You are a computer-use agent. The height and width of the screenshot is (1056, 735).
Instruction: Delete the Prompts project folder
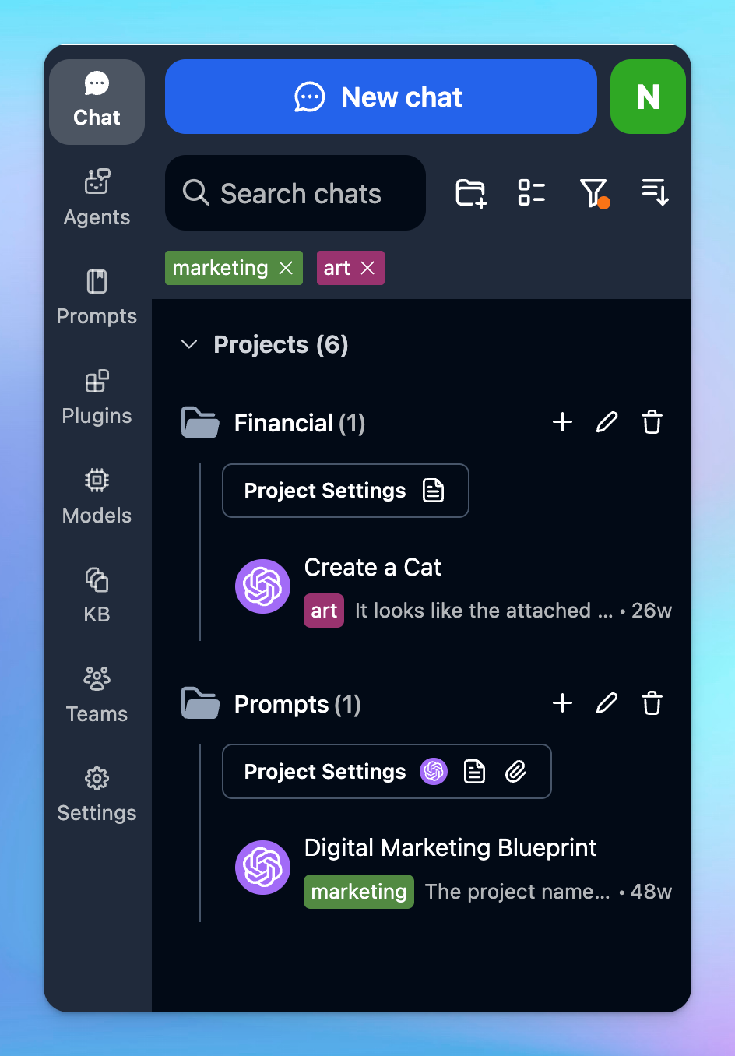point(652,703)
